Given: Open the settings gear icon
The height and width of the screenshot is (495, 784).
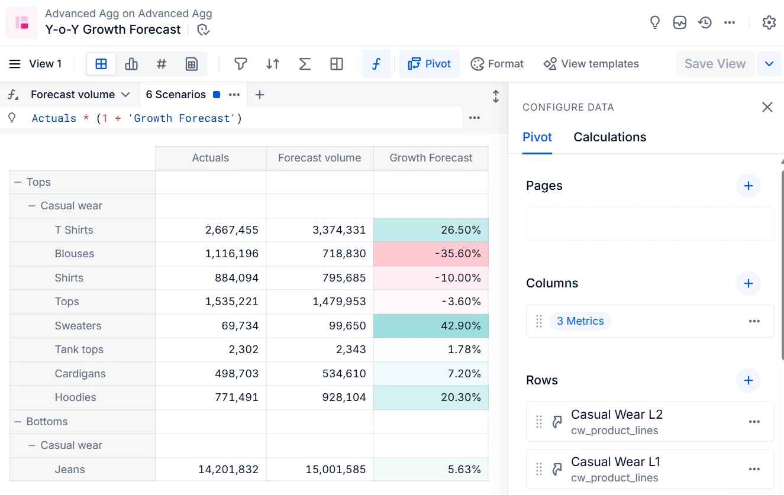Looking at the screenshot, I should (769, 22).
